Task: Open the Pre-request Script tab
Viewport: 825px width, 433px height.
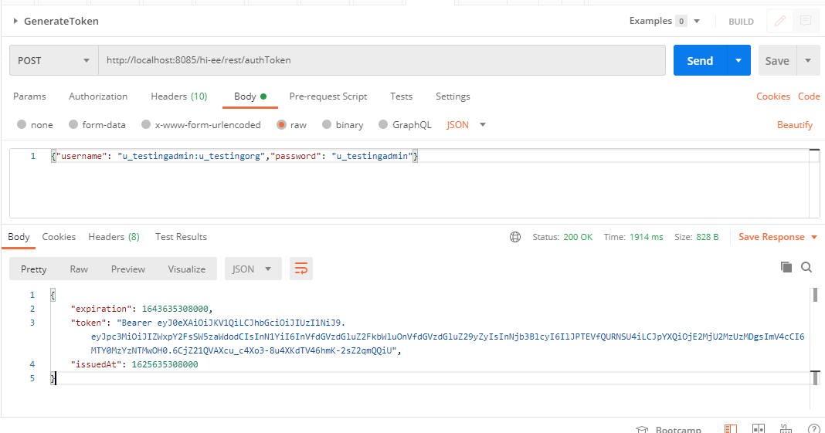Action: (328, 96)
